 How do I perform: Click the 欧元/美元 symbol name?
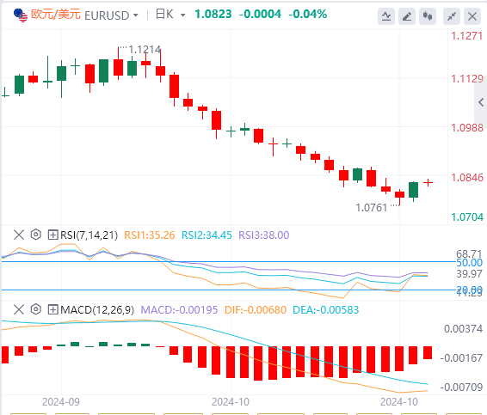click(x=56, y=15)
